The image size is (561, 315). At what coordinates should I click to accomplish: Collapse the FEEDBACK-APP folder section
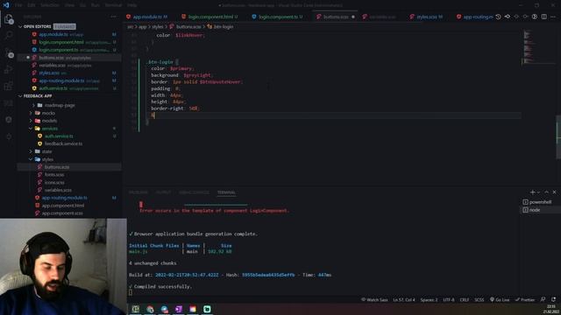[20, 96]
